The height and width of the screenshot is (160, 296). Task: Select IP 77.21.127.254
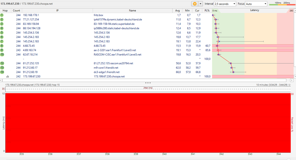click(31, 20)
